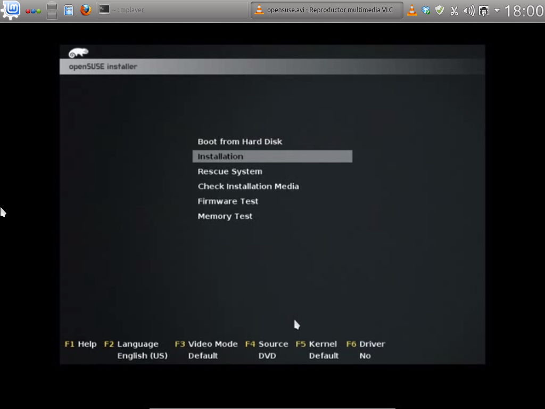
Task: Click the 18:00 panel clock
Action: coord(524,11)
